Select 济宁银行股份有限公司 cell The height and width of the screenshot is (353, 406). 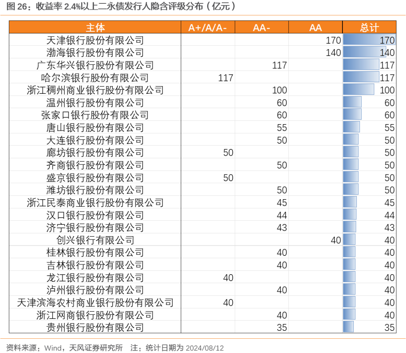tap(95, 227)
